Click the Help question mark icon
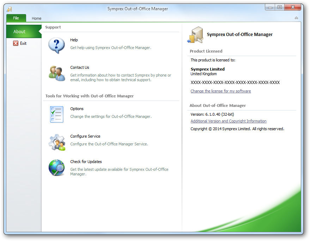 point(56,46)
